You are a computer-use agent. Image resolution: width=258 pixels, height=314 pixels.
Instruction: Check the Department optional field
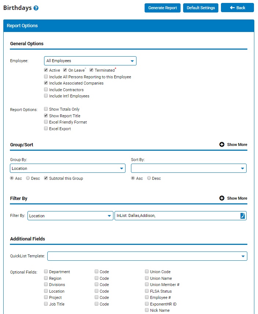(x=46, y=272)
